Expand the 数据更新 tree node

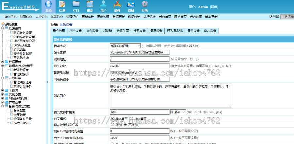point(3,62)
